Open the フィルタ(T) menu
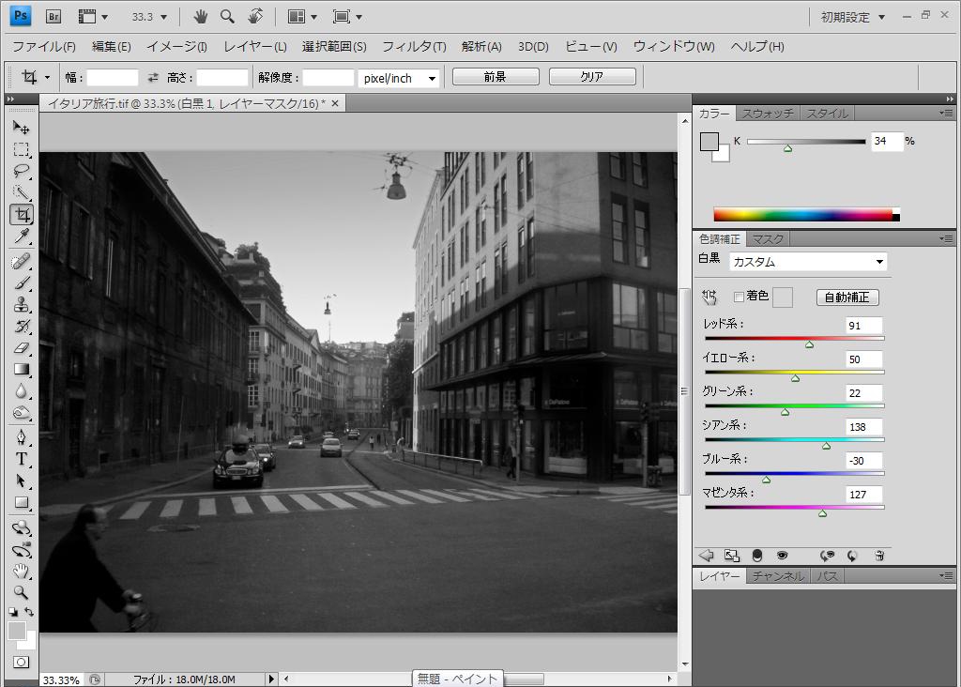 (x=413, y=46)
